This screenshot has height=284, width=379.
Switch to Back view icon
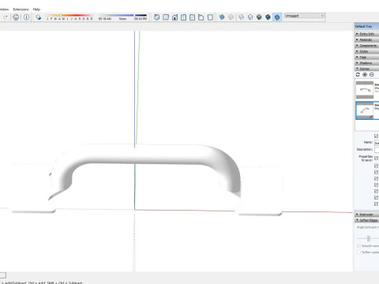pyautogui.click(x=193, y=17)
